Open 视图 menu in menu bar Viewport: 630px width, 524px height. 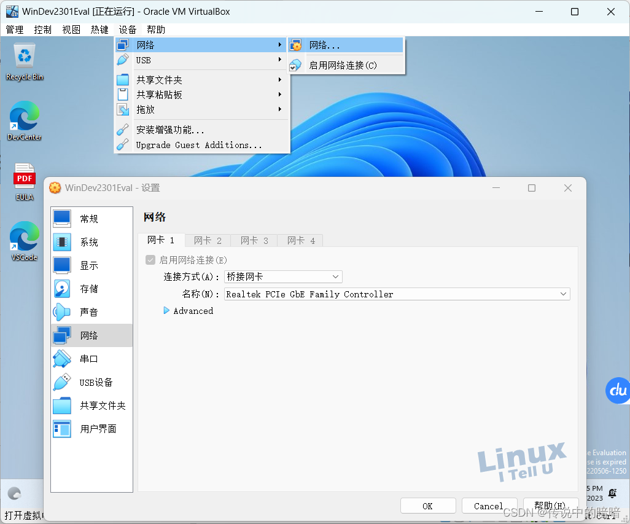click(71, 29)
